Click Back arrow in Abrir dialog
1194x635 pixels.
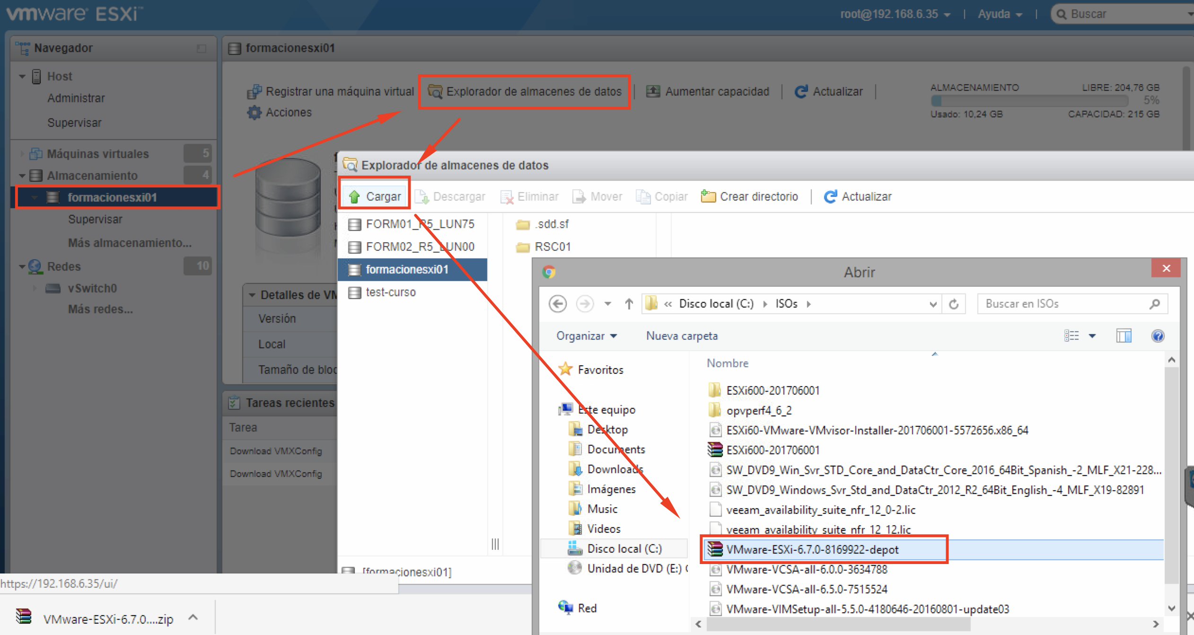(x=558, y=304)
